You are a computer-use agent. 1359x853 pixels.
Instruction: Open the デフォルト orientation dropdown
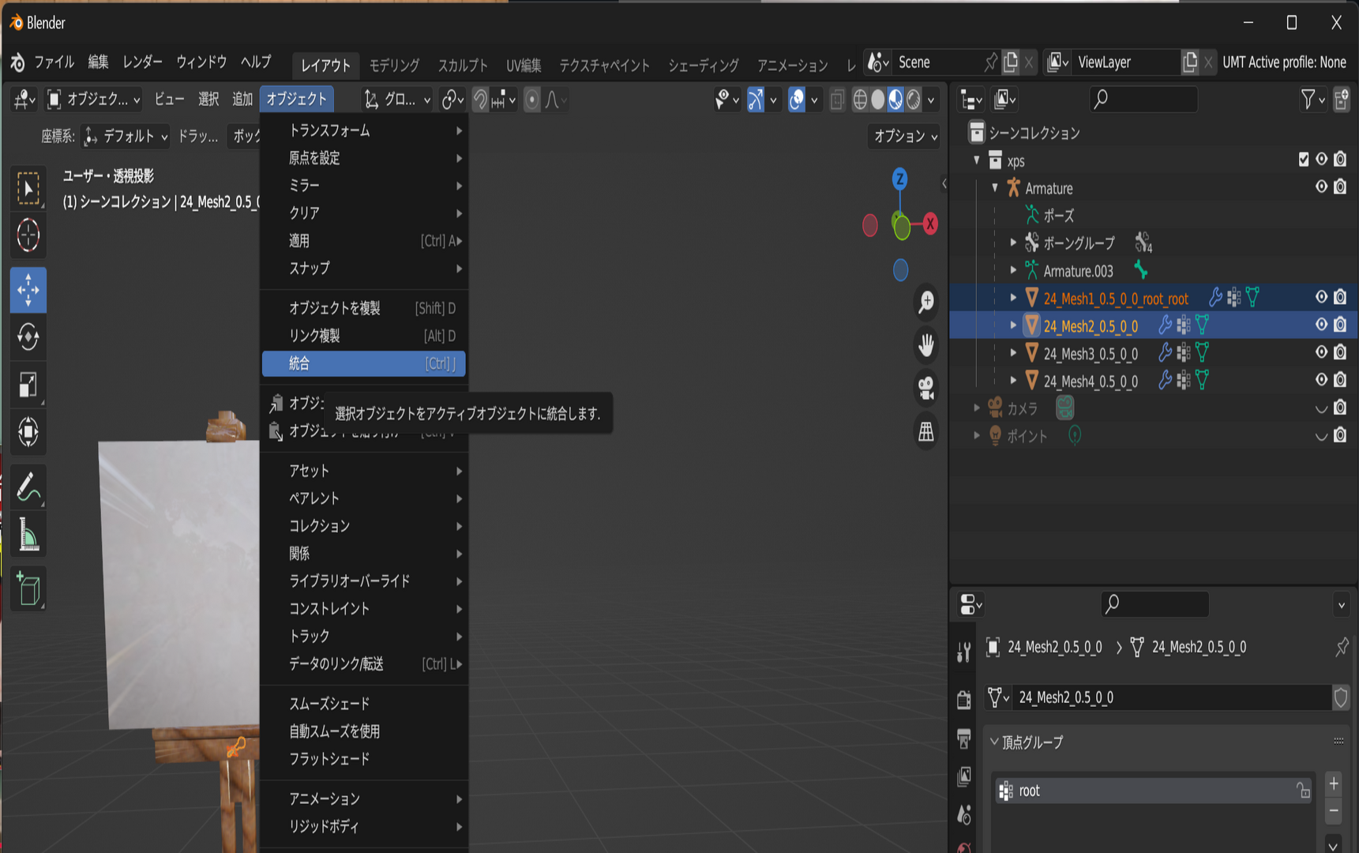click(126, 137)
